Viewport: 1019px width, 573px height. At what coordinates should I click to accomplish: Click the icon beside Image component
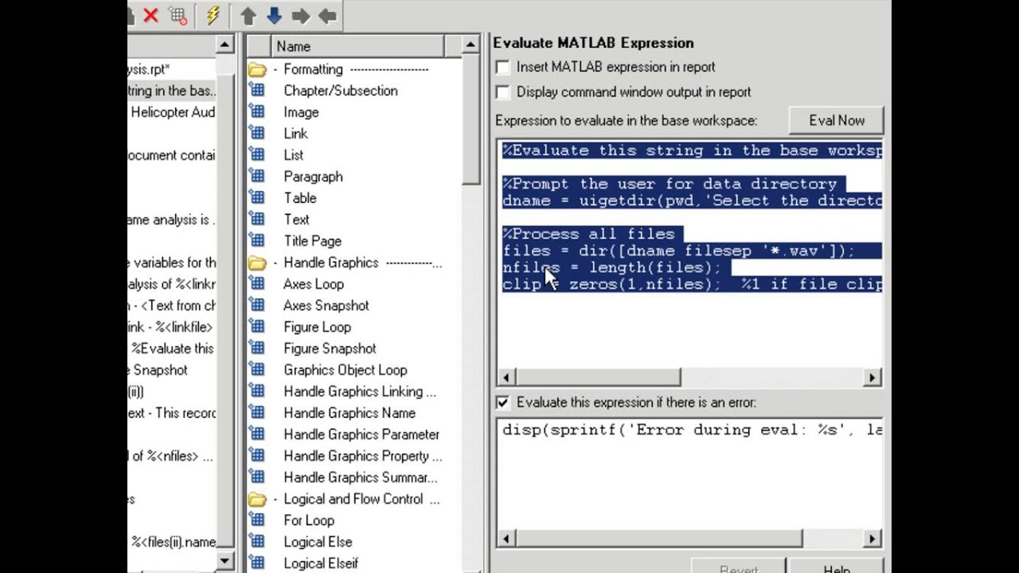[x=256, y=112]
